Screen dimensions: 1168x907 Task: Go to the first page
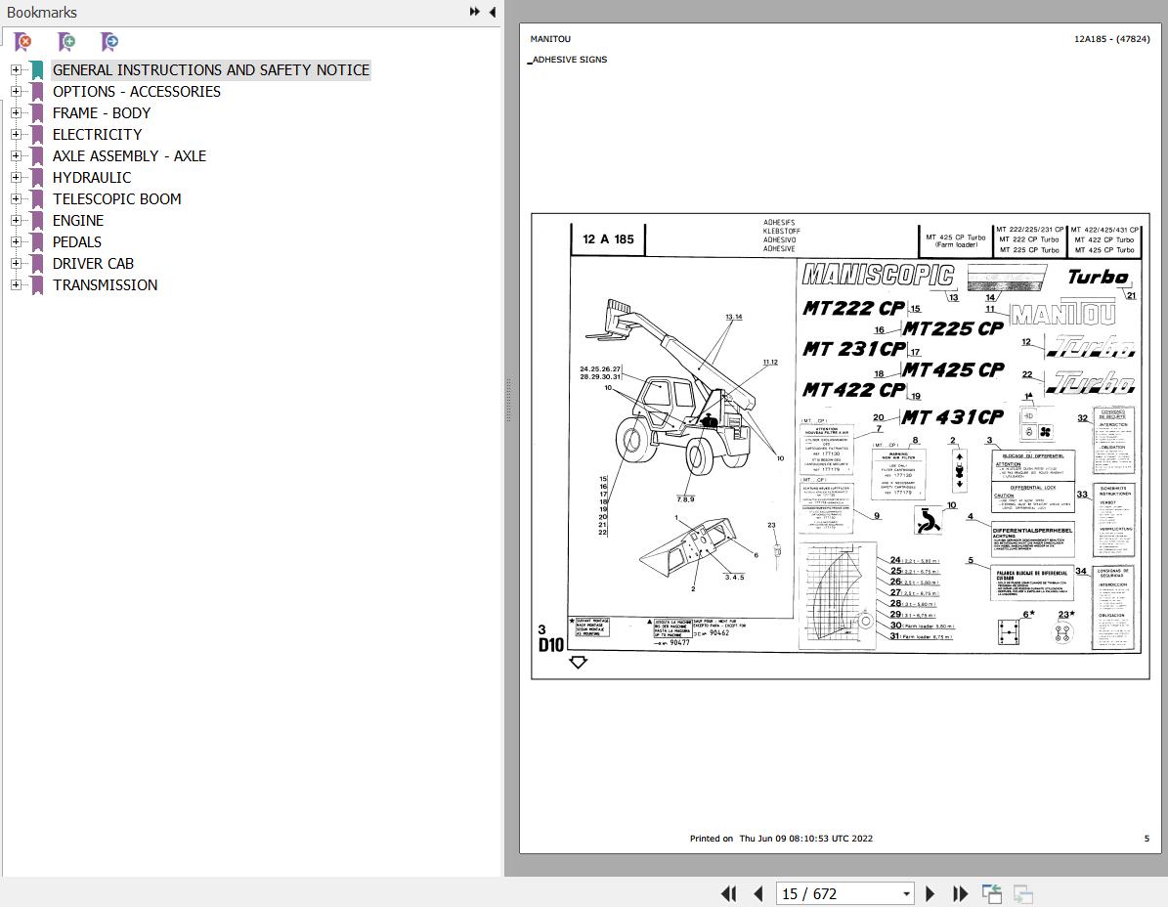tap(728, 893)
